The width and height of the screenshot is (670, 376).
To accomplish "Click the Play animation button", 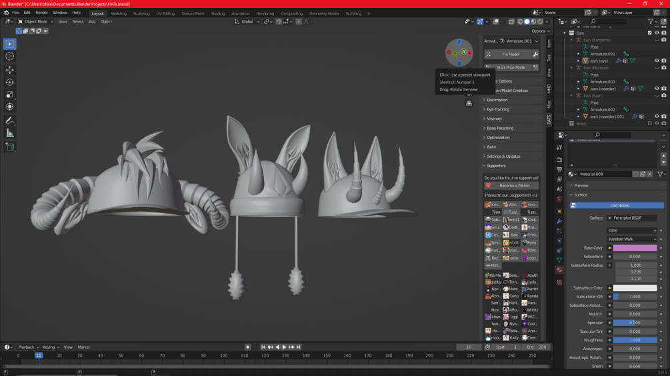I will coord(284,347).
